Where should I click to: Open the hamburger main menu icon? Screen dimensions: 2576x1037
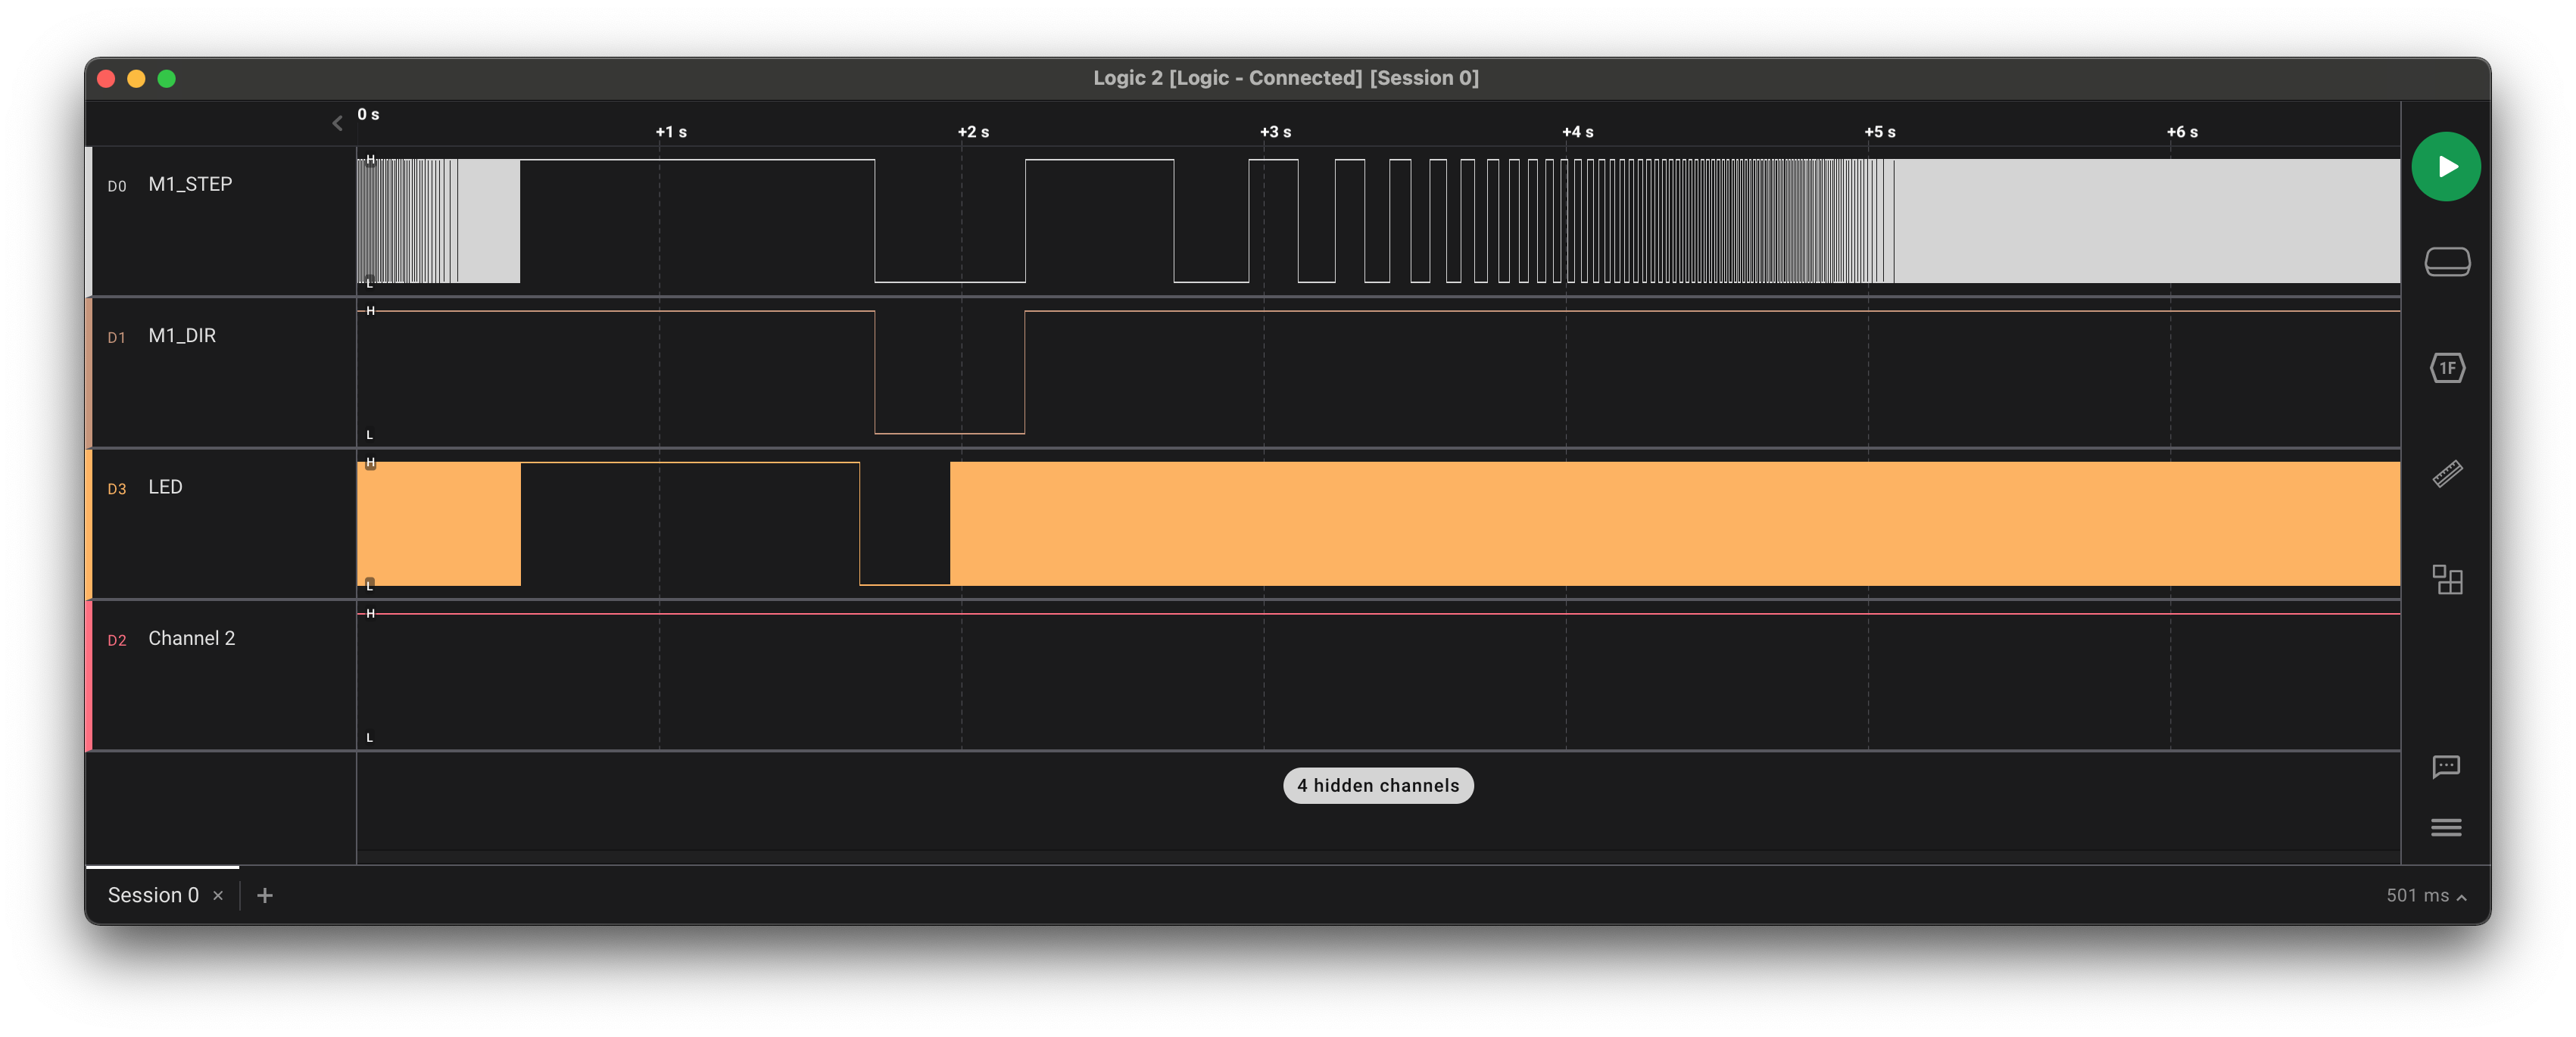pos(2445,827)
